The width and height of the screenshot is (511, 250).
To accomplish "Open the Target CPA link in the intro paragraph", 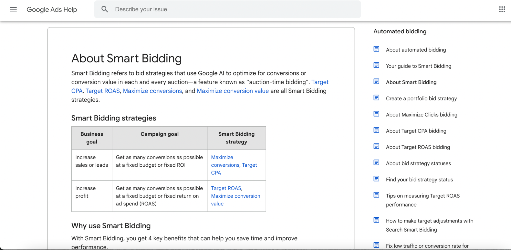I will click(x=320, y=82).
